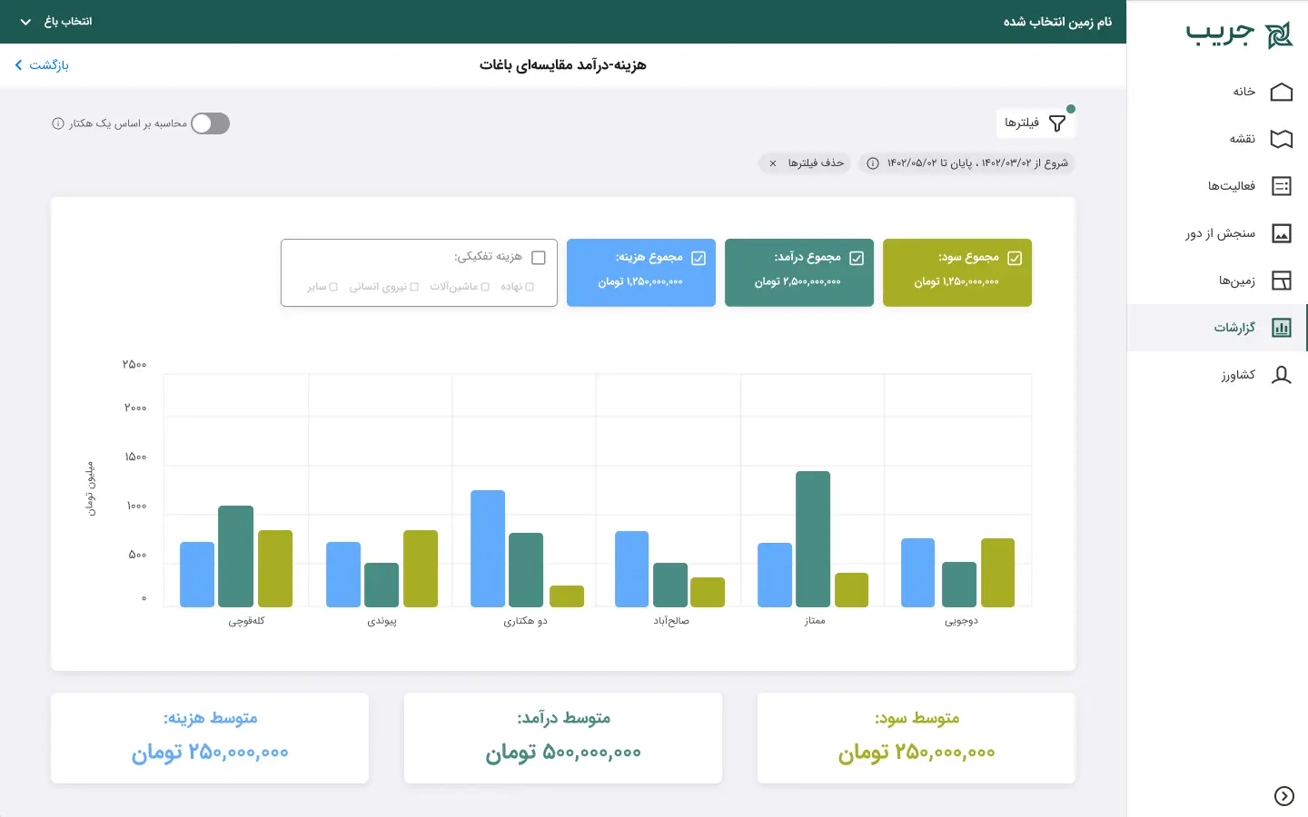The width and height of the screenshot is (1308, 817).
Task: Click the teal income bar for کله‌قوچی
Action: coord(235,556)
